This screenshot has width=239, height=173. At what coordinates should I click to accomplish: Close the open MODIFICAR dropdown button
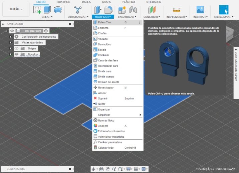pyautogui.click(x=103, y=17)
